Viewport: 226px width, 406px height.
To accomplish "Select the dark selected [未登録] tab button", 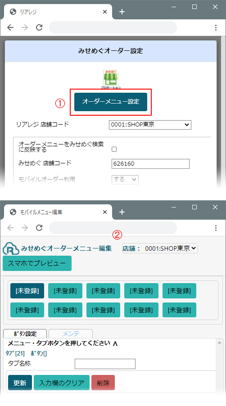I will (x=27, y=291).
